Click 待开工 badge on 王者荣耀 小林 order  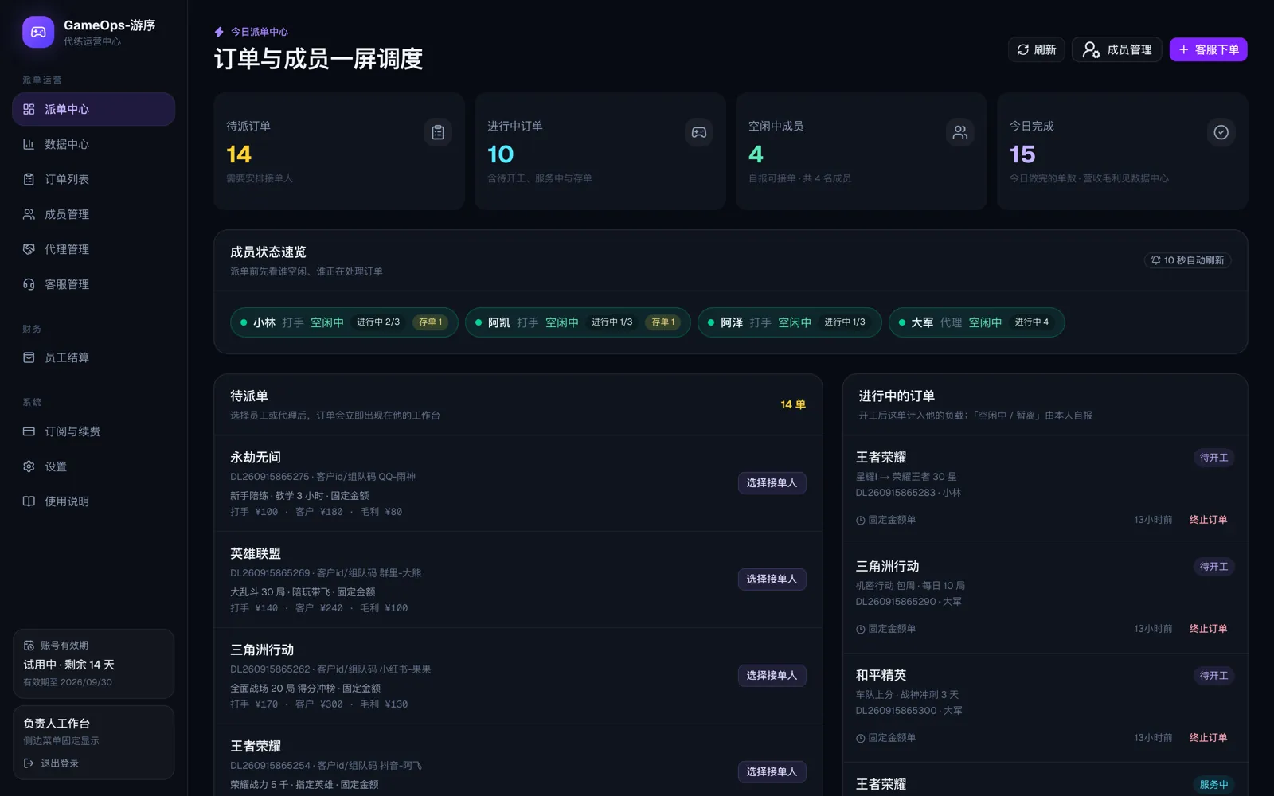[1213, 458]
